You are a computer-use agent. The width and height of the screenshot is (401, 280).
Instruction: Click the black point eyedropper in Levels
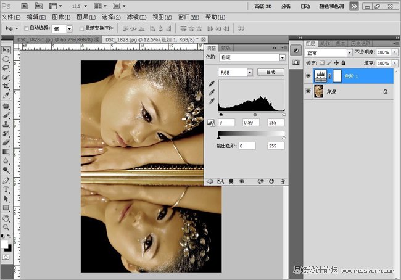pos(213,84)
